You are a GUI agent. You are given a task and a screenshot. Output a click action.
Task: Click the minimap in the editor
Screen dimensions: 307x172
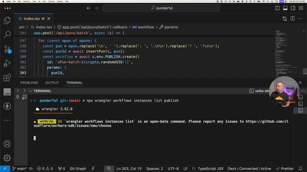(x=287, y=53)
